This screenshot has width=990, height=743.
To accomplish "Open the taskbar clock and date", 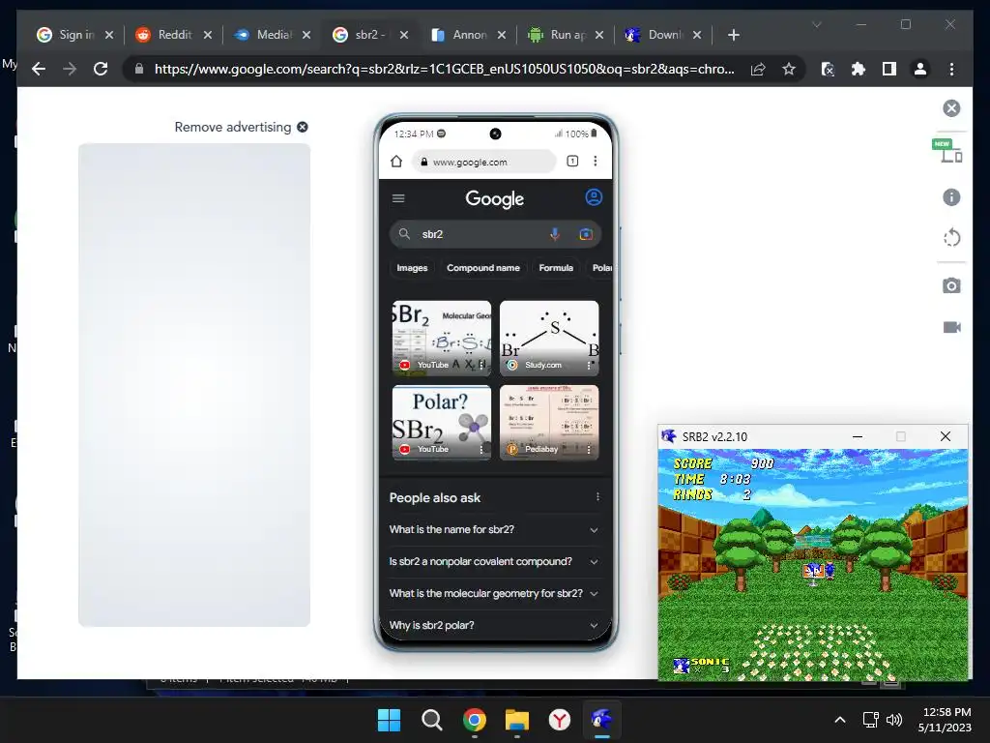I will [x=946, y=720].
